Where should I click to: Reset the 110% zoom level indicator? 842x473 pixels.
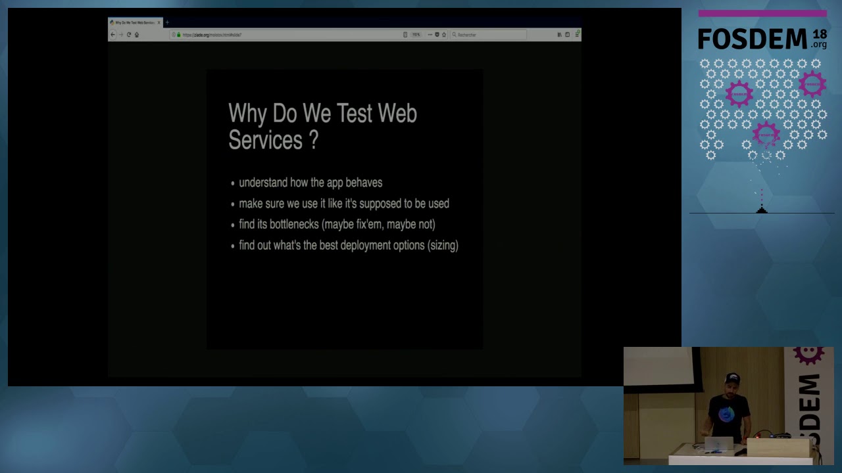[416, 35]
